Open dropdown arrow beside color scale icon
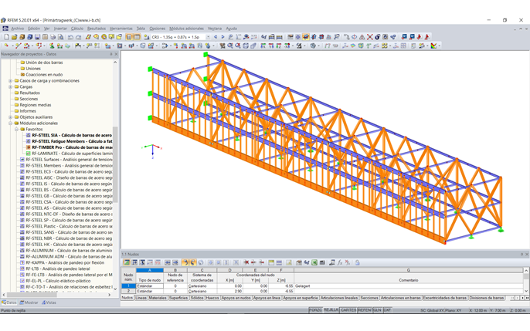Screen dimensions: 530x331 click(x=439, y=46)
